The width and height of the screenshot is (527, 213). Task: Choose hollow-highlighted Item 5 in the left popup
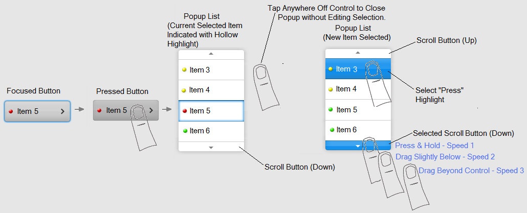point(211,110)
